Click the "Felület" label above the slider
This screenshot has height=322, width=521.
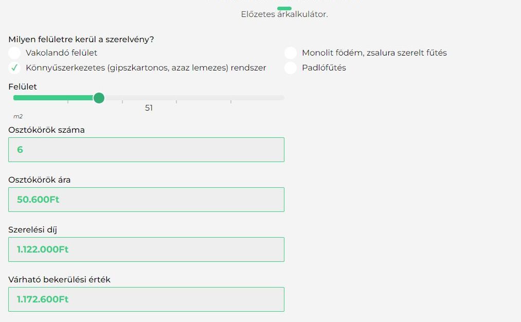click(23, 87)
